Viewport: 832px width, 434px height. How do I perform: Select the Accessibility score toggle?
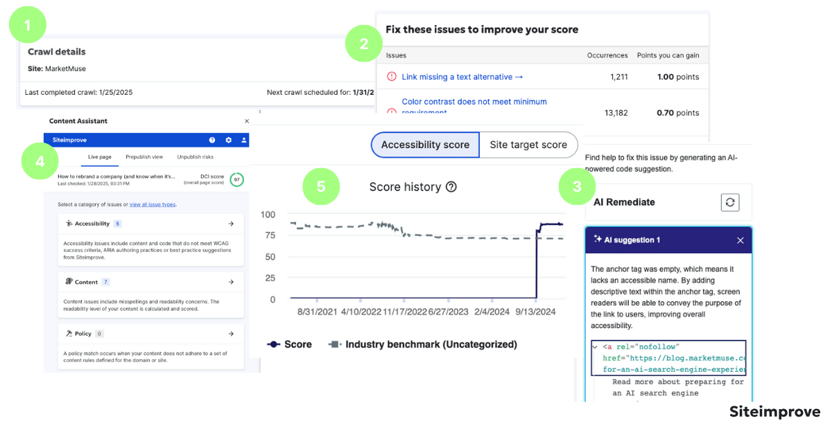425,145
